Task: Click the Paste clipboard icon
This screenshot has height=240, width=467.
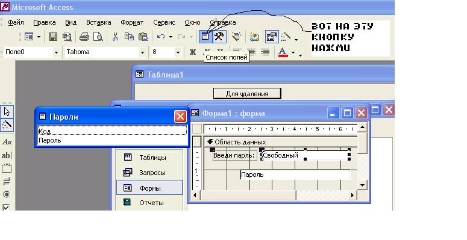Action: 143,37
